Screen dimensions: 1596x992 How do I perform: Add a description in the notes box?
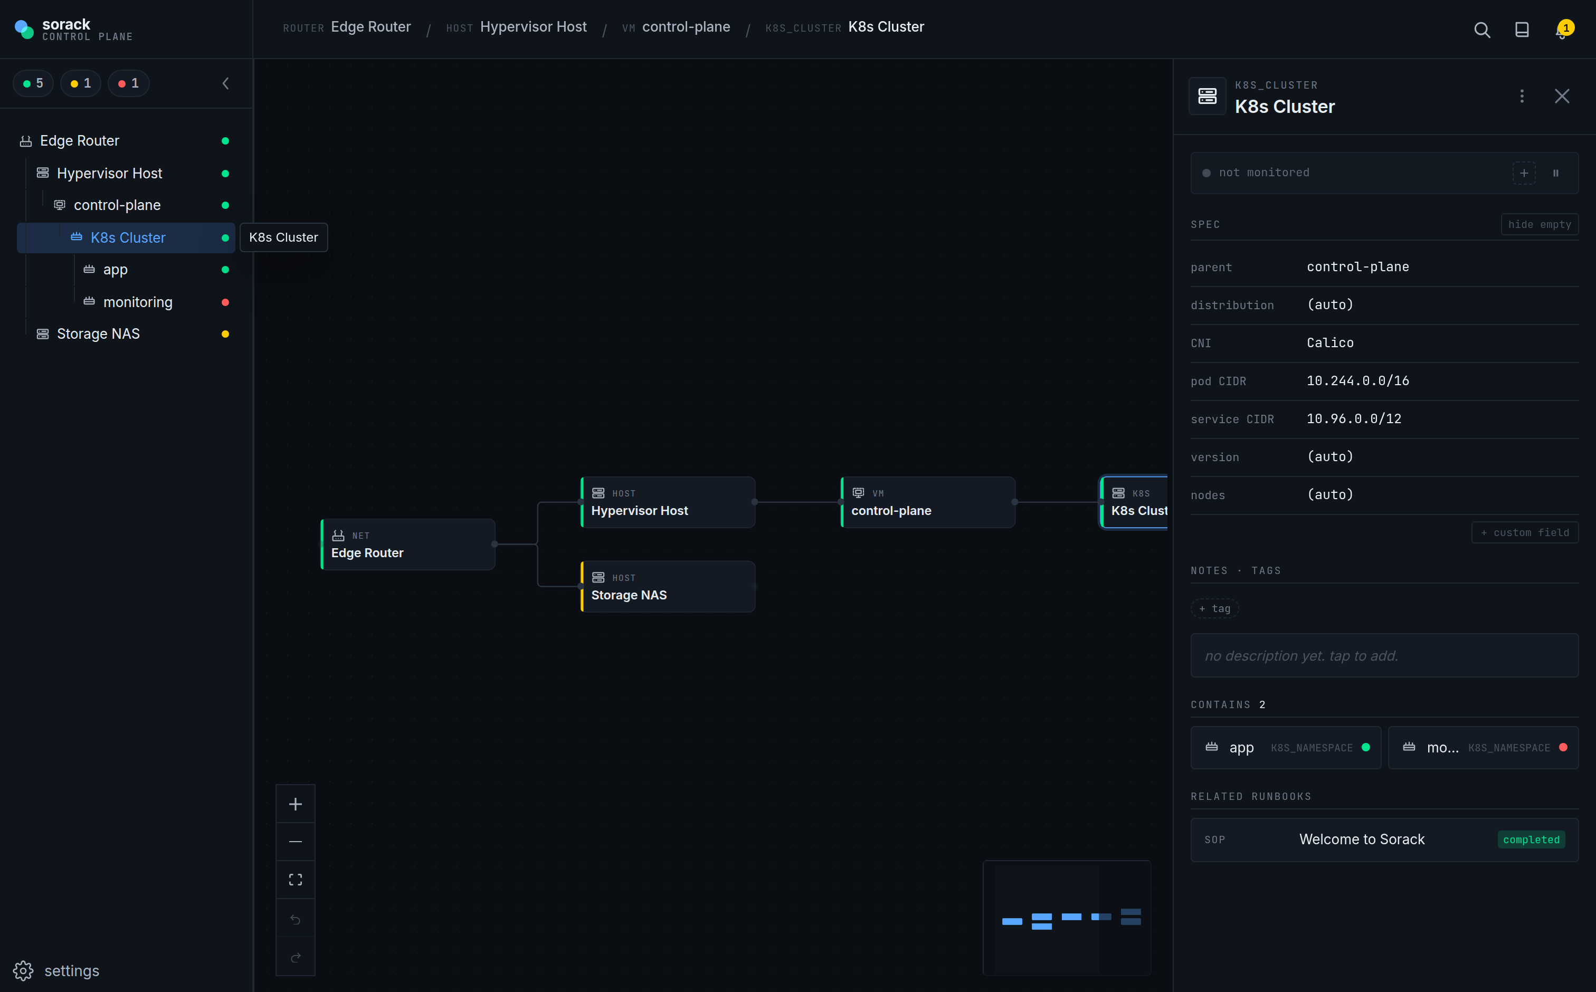1385,655
